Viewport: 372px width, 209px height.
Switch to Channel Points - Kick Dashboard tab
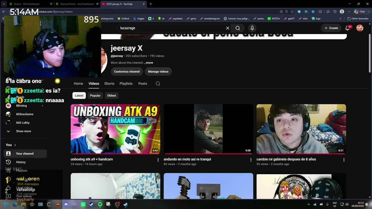click(77, 4)
